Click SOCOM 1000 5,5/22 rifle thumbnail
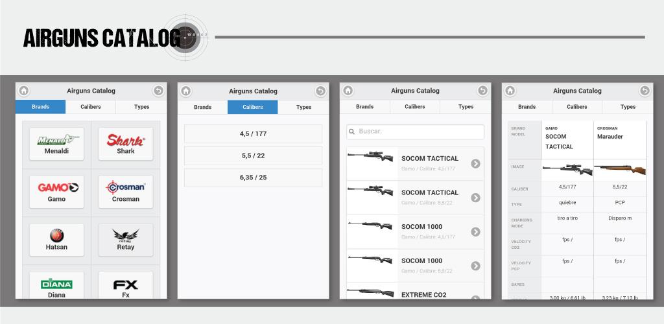664x324 pixels. coord(371,259)
